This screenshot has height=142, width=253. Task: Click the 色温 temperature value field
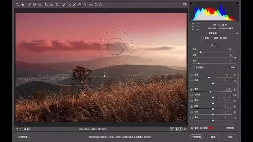tap(227, 75)
